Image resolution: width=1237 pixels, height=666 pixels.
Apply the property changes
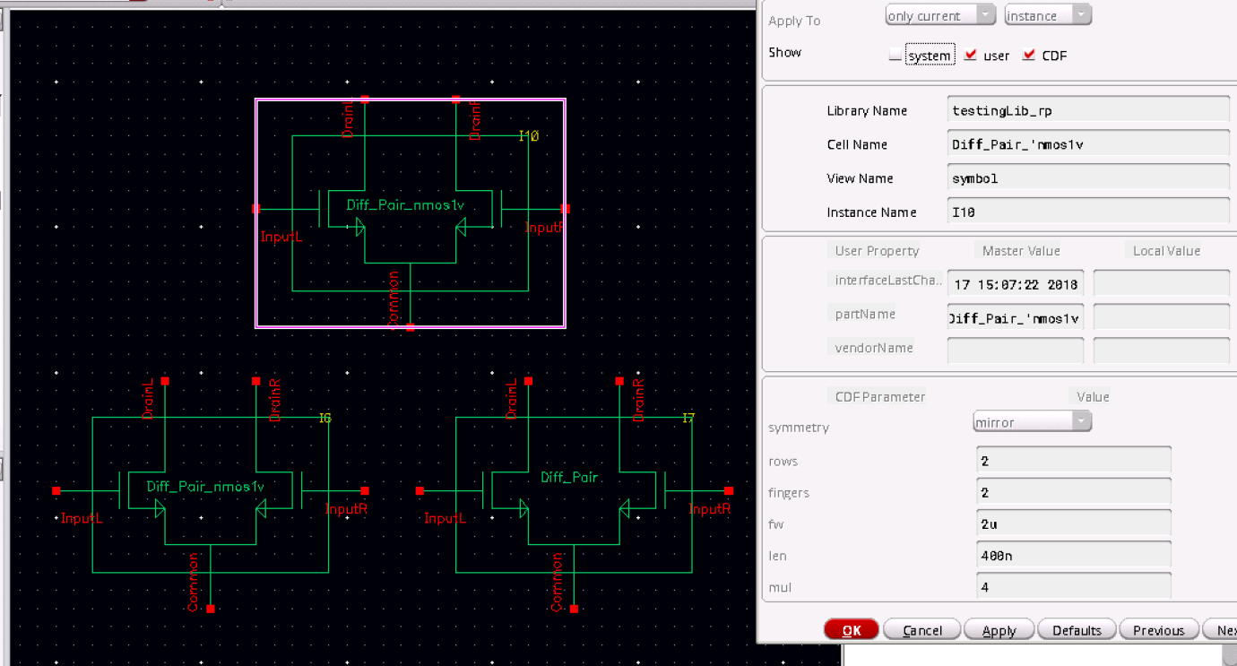tap(999, 630)
